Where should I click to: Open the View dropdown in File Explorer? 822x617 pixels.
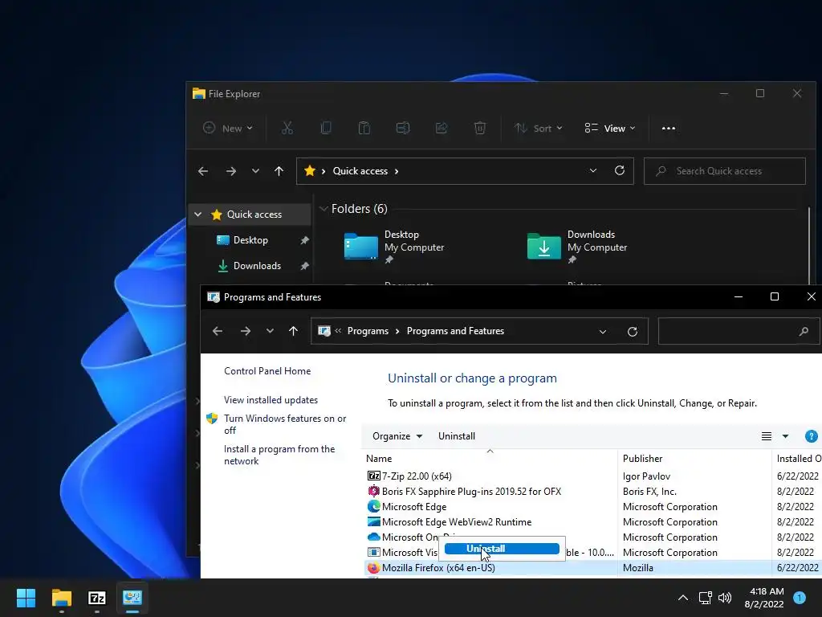[610, 128]
